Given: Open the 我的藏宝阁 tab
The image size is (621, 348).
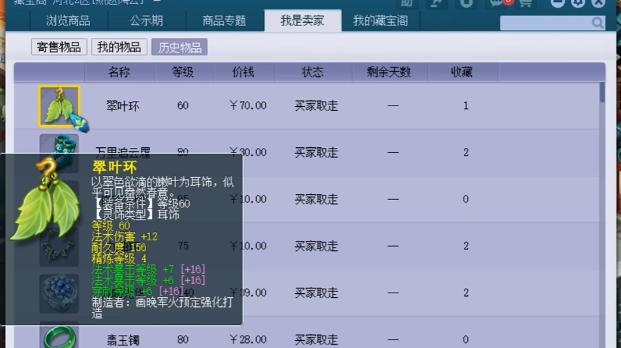Looking at the screenshot, I should [380, 21].
